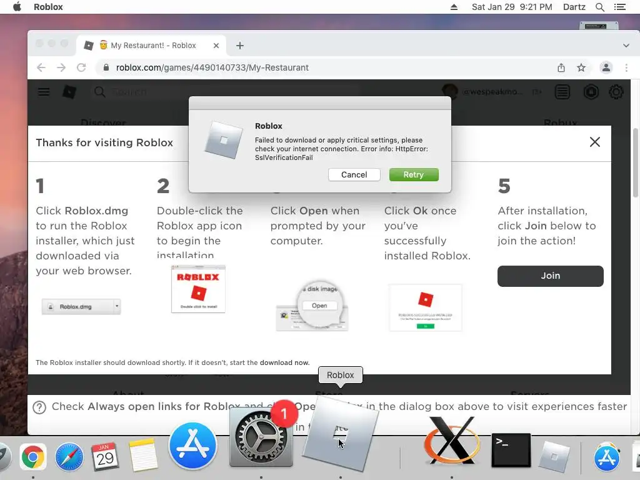Screen dimensions: 640x480
Task: Click the Retry button in Roblox dialog
Action: tap(414, 175)
